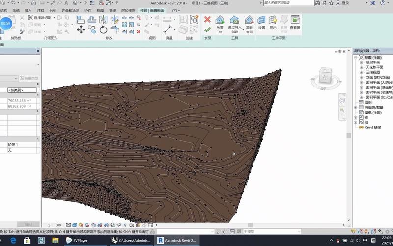
Task: Open the 主模型 design options dropdown
Action: [272, 231]
